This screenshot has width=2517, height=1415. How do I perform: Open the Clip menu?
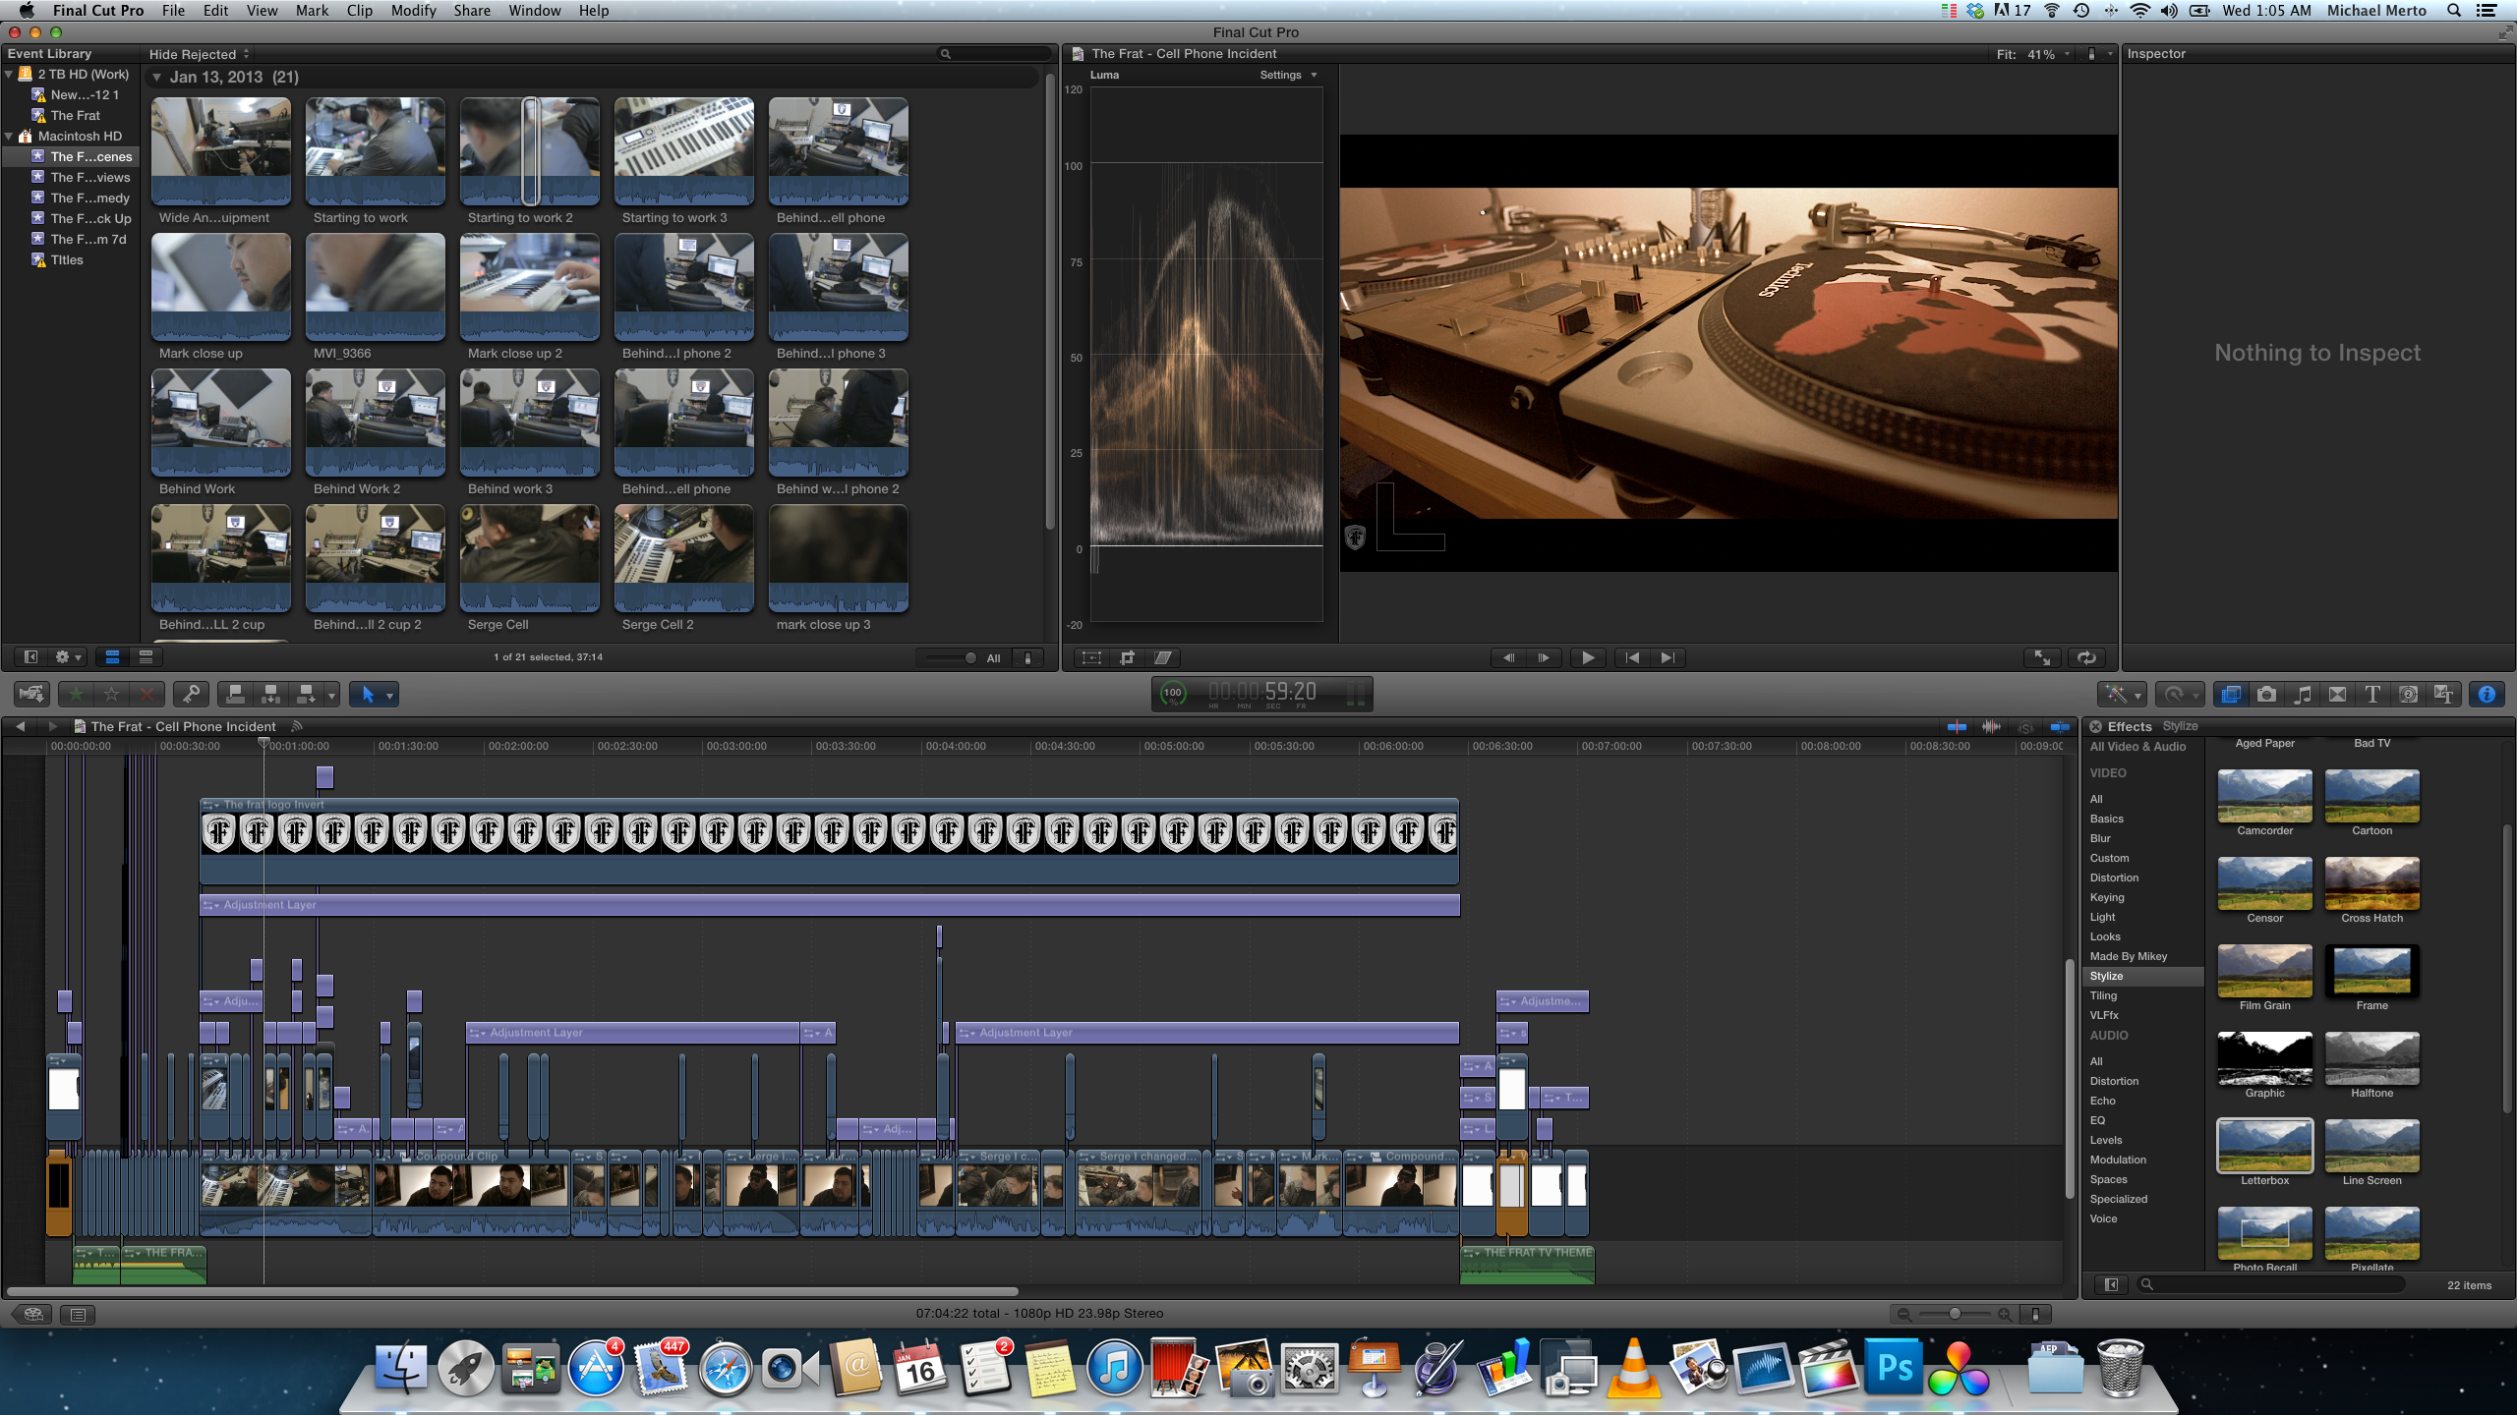(x=359, y=11)
